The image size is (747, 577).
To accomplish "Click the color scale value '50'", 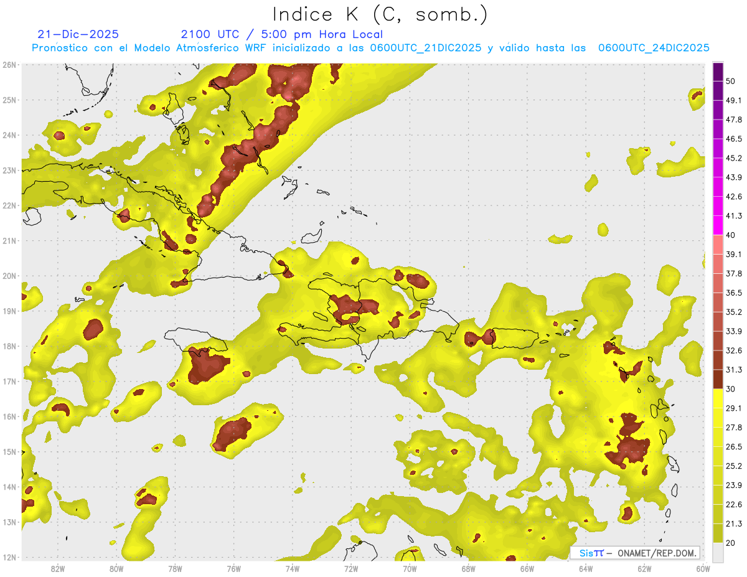I will coord(730,81).
